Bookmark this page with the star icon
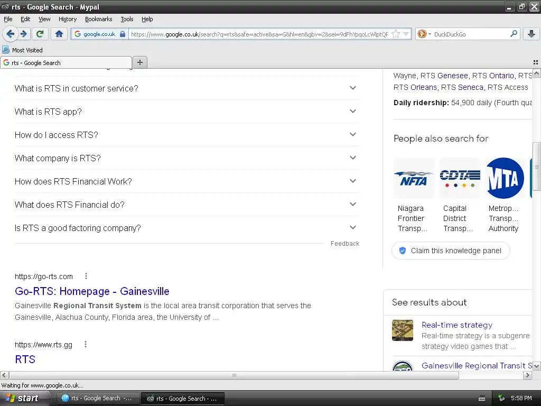The image size is (541, 406). 396,34
